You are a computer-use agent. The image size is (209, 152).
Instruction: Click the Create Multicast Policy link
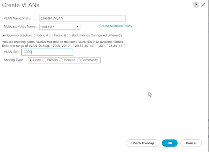[x=116, y=26]
